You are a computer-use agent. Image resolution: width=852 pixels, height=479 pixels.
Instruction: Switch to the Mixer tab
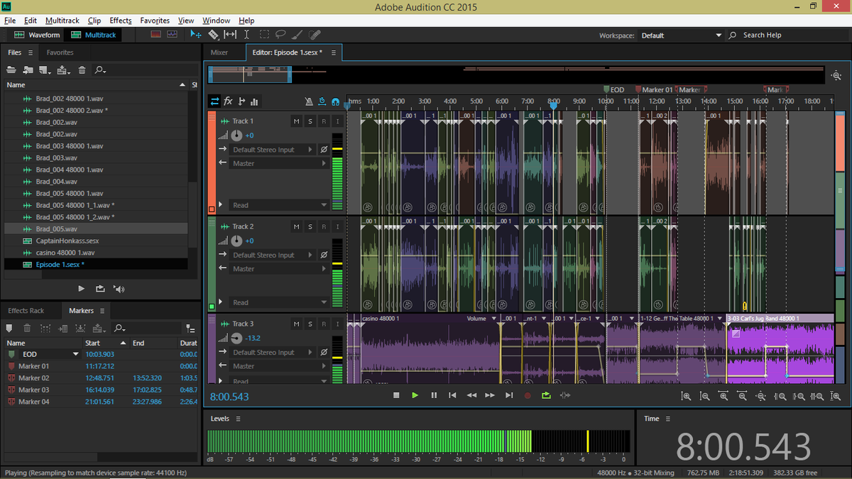[220, 52]
